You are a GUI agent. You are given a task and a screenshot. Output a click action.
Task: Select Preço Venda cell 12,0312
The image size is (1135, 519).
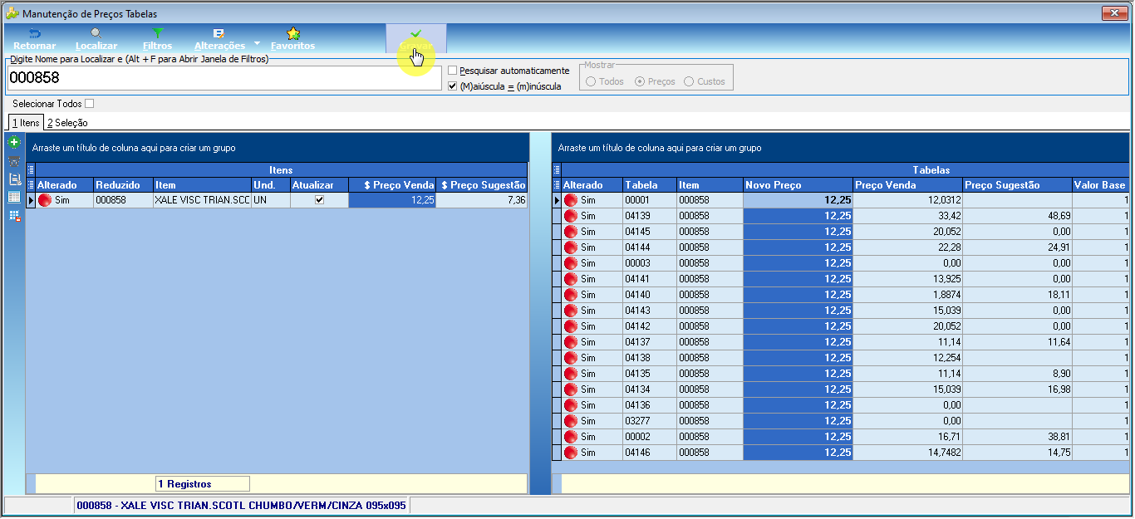pos(907,200)
